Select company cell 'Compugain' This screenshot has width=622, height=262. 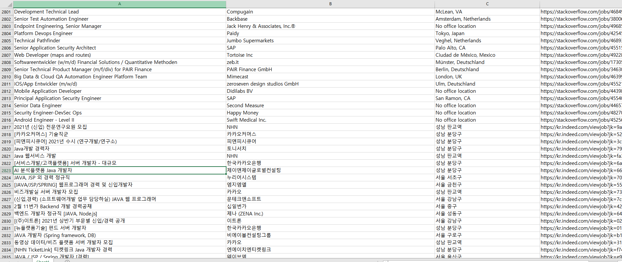tap(330, 12)
